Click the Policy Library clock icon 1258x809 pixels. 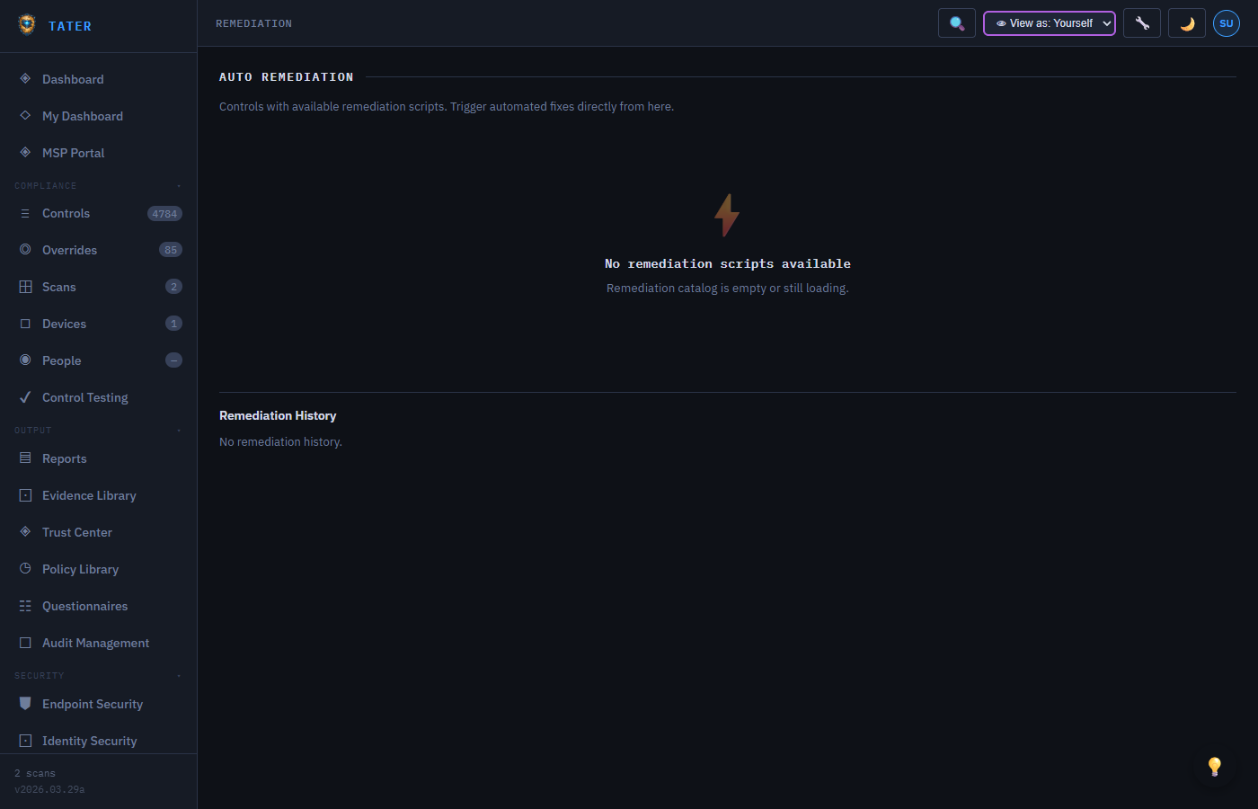pyautogui.click(x=25, y=568)
